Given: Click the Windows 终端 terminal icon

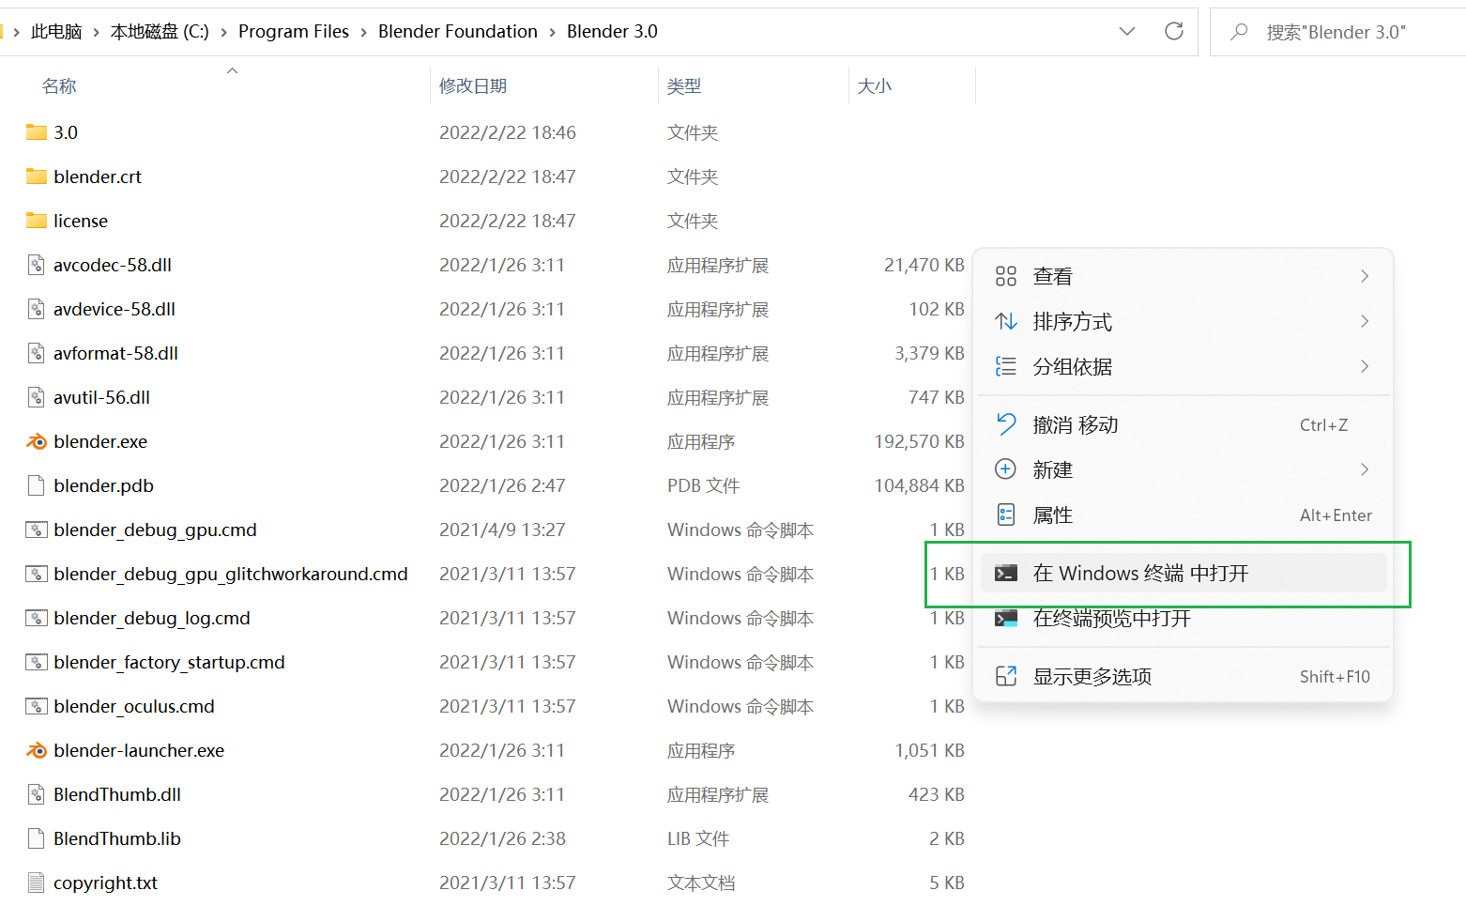Looking at the screenshot, I should [x=1006, y=573].
